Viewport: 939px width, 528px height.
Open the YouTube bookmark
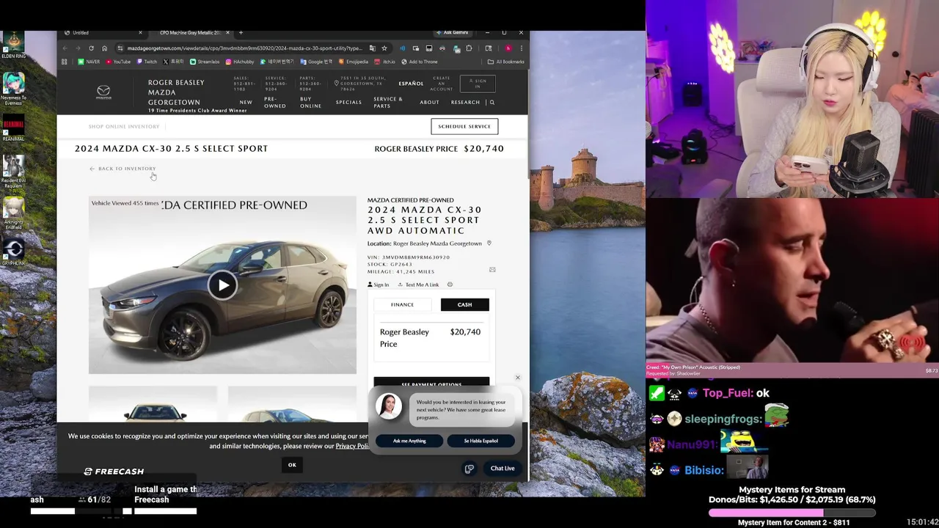117,62
